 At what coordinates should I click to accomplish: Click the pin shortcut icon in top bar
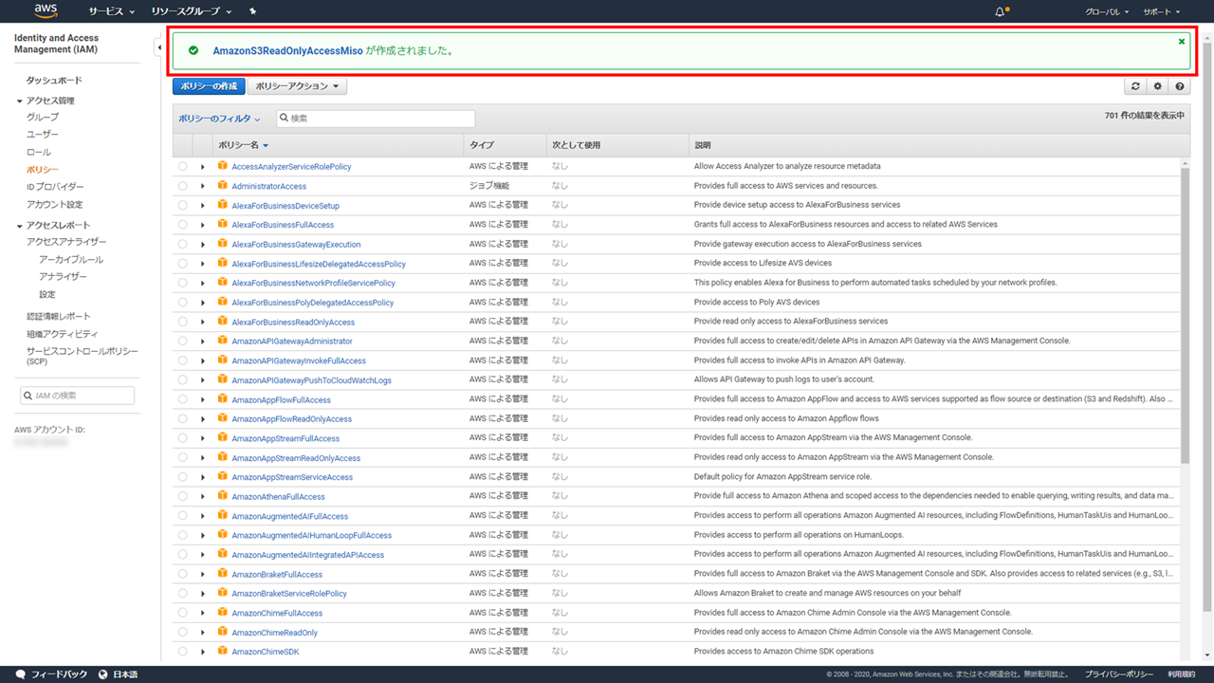point(252,11)
